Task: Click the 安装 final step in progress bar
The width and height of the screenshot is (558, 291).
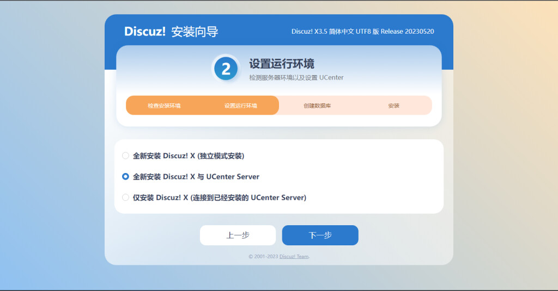Action: click(x=393, y=106)
